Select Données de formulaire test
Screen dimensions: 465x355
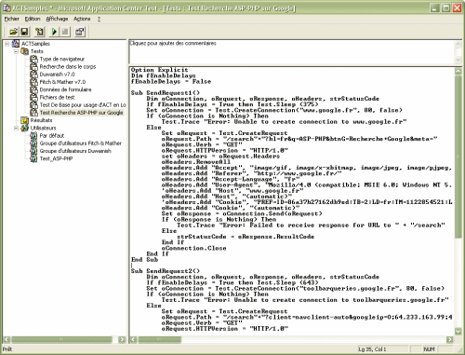[x=65, y=89]
